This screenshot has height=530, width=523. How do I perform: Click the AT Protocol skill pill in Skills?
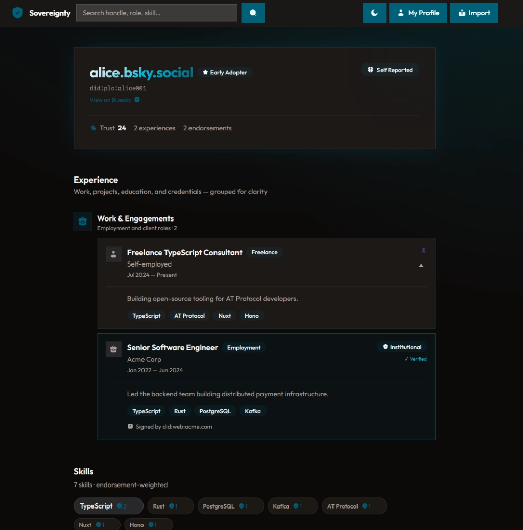[354, 506]
